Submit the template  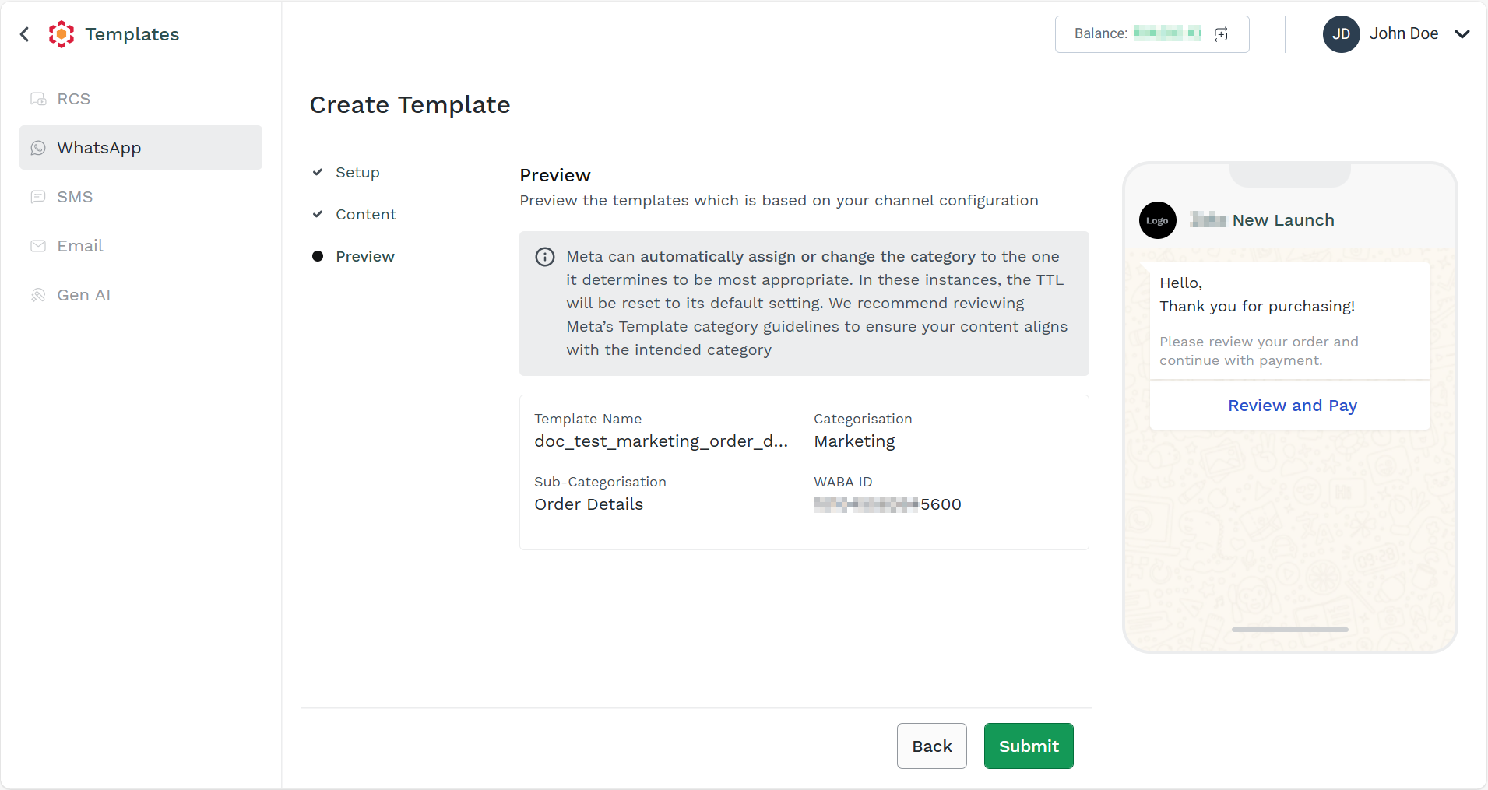point(1029,746)
